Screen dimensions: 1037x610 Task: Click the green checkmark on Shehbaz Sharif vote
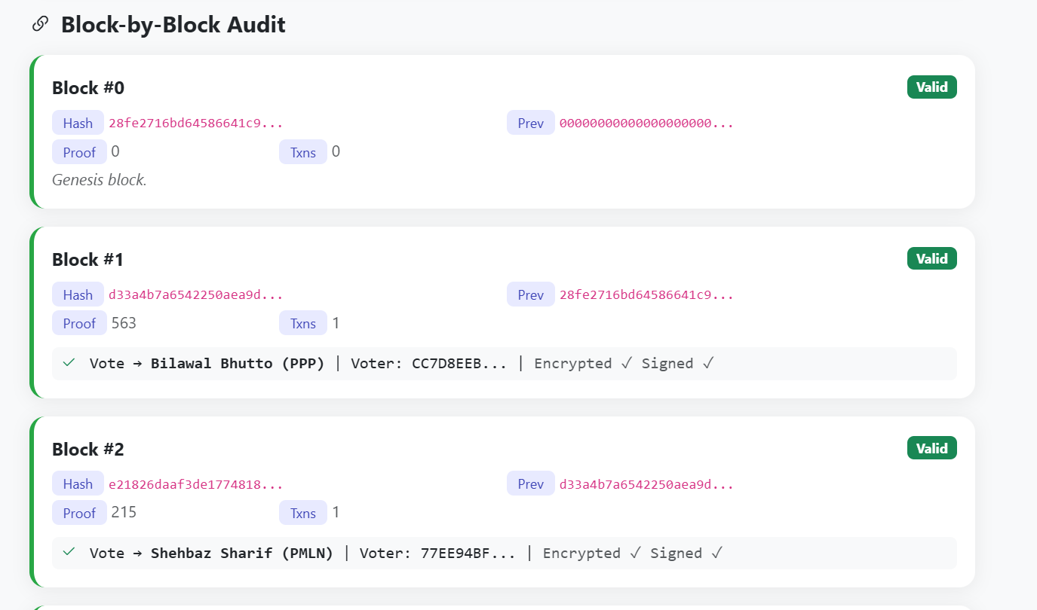[69, 552]
